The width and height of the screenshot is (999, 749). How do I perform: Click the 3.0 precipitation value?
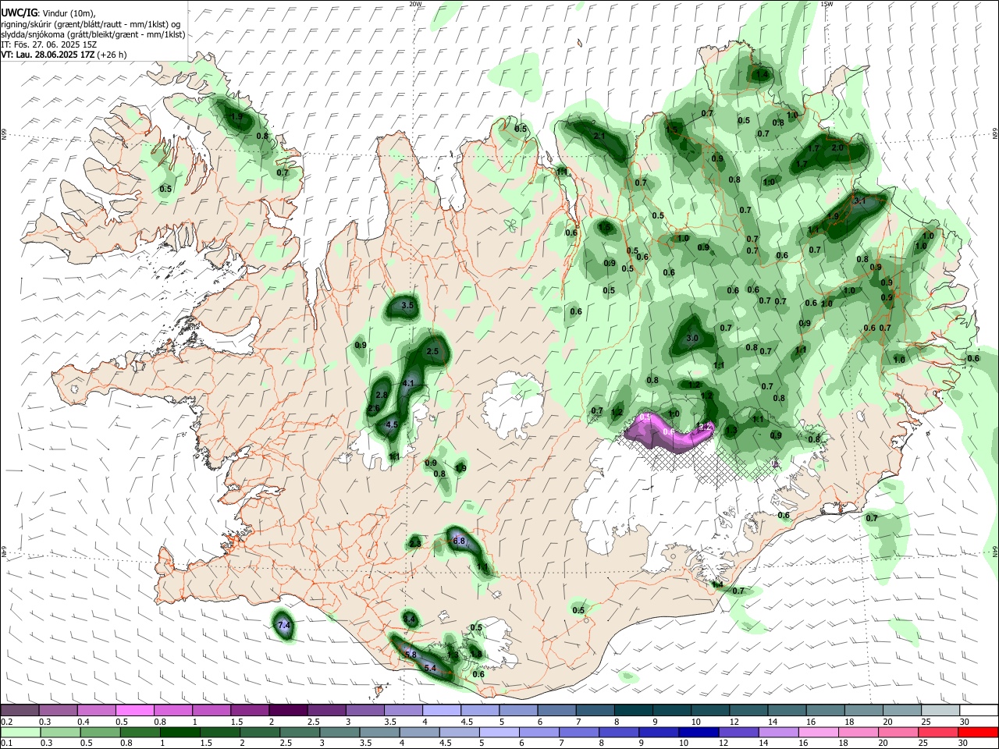(x=692, y=339)
